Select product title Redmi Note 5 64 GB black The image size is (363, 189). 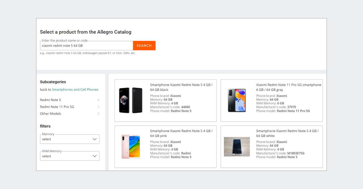coord(181,87)
